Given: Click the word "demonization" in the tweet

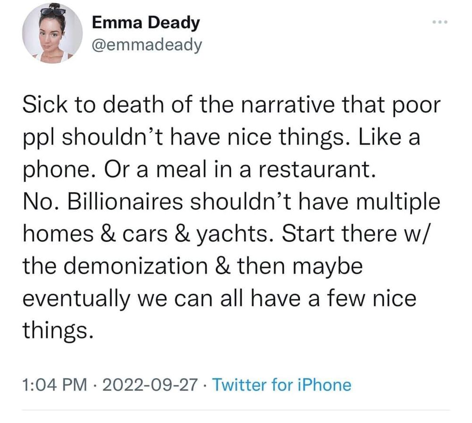Looking at the screenshot, I should pyautogui.click(x=135, y=266).
